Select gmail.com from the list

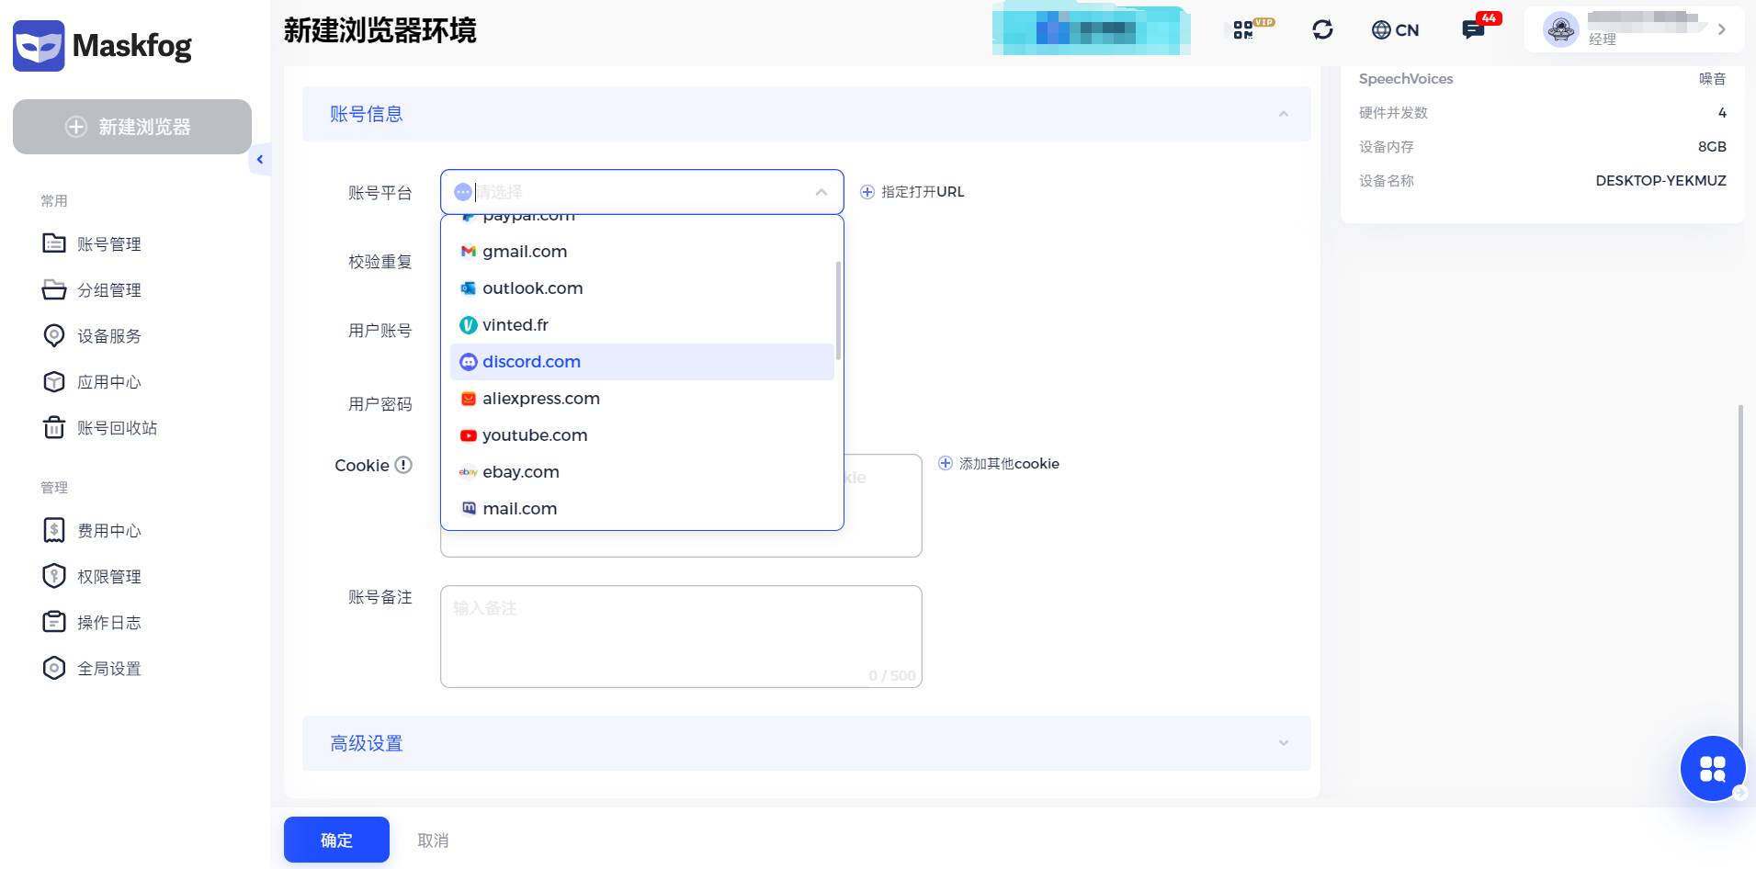tap(641, 252)
